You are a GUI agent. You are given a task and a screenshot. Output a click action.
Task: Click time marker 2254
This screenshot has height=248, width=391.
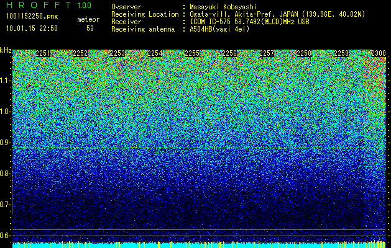pyautogui.click(x=155, y=53)
